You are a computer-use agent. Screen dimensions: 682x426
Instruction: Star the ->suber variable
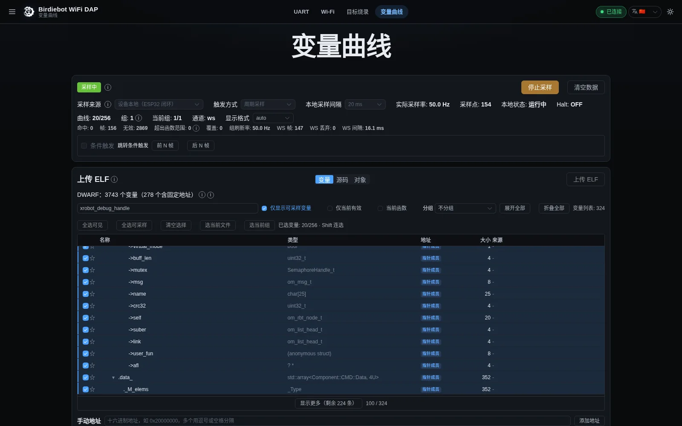pyautogui.click(x=92, y=330)
